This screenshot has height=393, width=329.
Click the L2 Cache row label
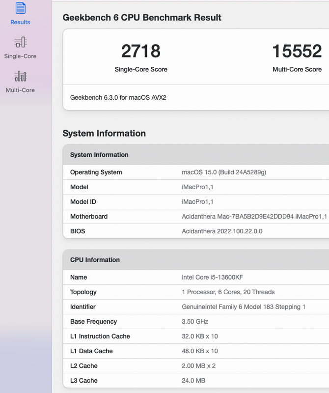coord(83,366)
